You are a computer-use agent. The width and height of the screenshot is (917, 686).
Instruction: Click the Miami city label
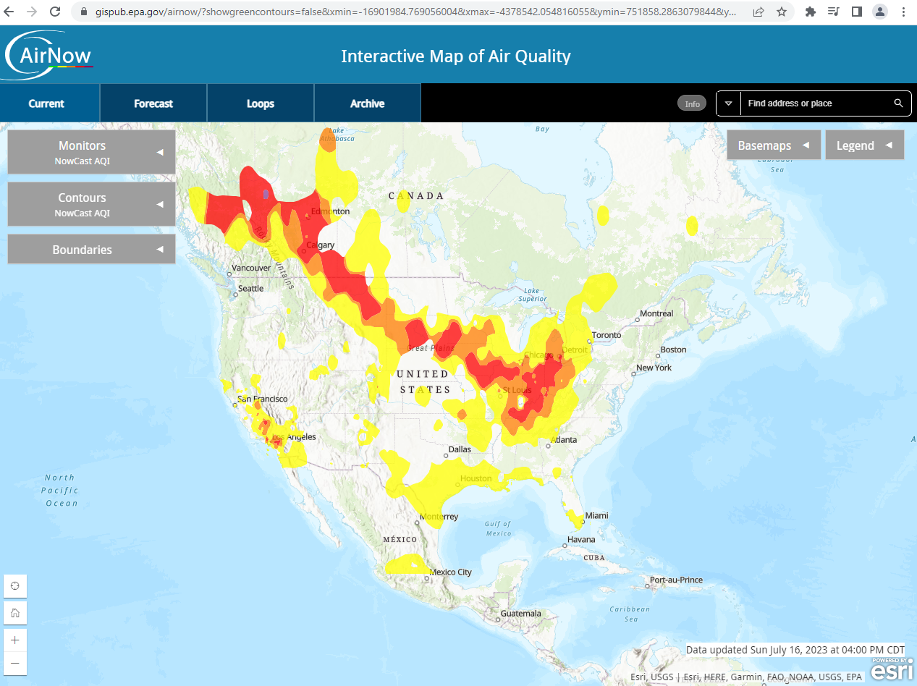click(x=598, y=515)
